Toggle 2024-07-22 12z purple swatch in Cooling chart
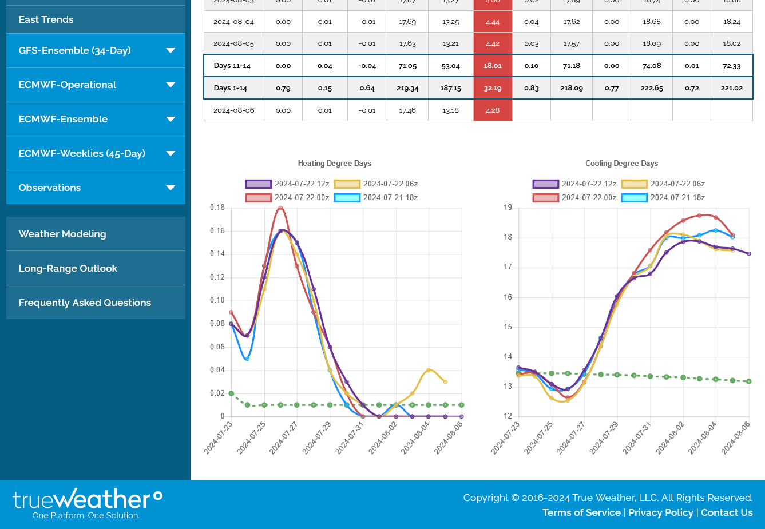The height and width of the screenshot is (529, 765). tap(545, 184)
